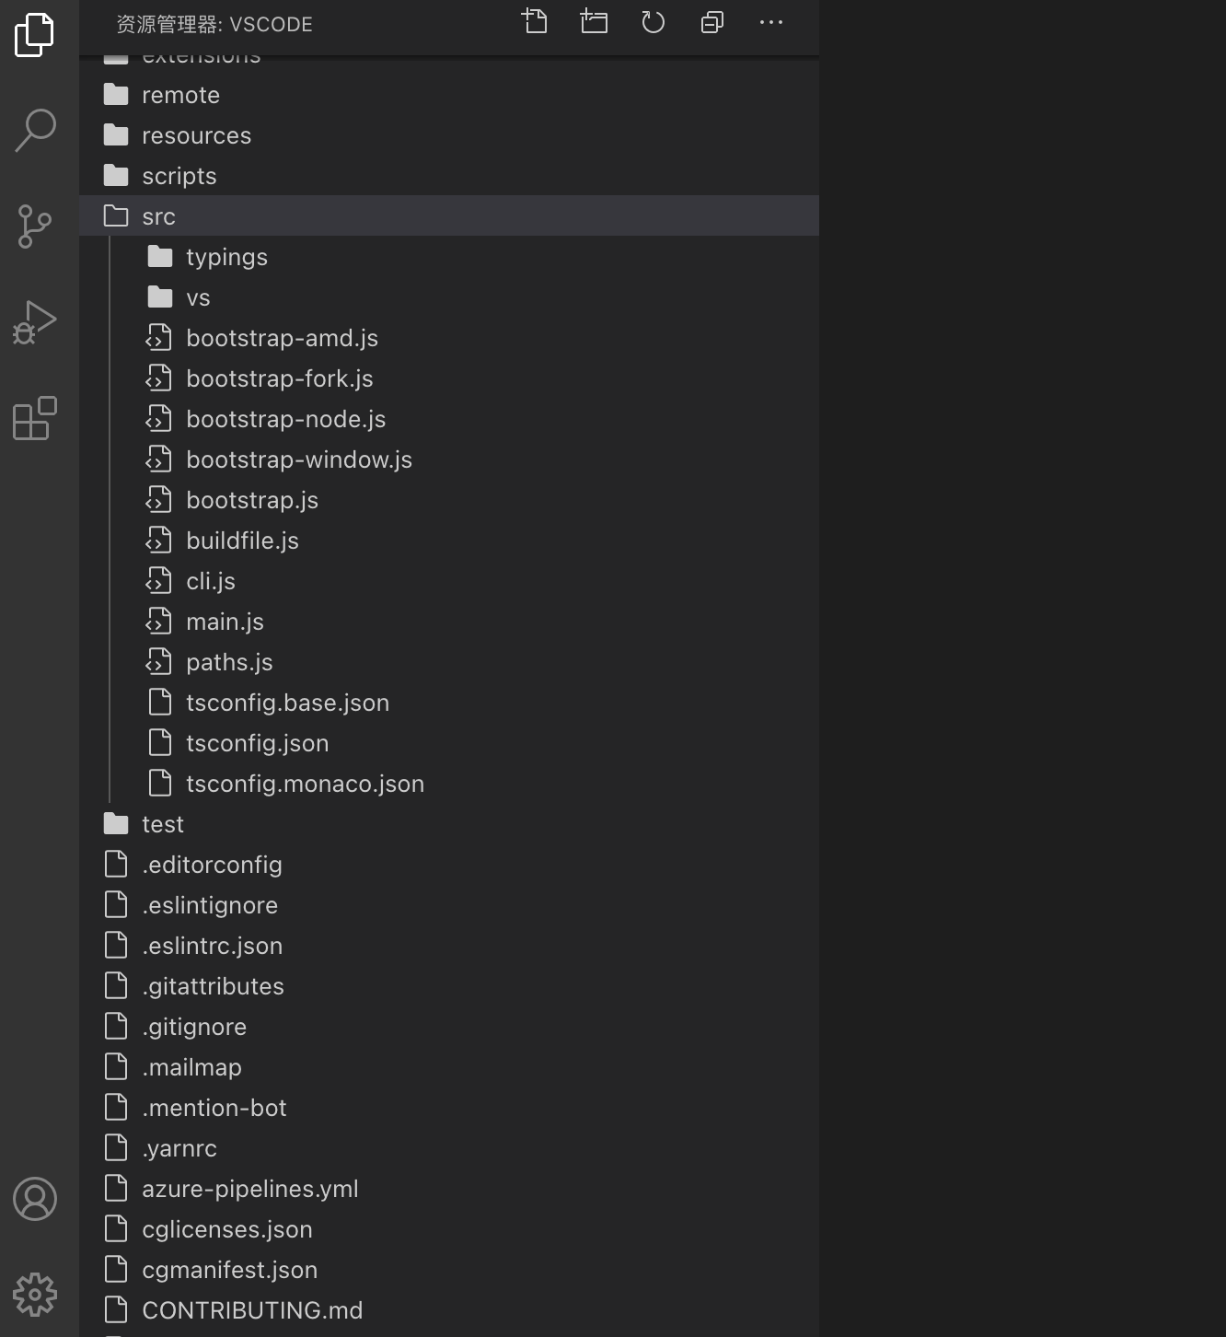Click the 资源管理器: VSCODE panel title
This screenshot has height=1337, width=1226.
[214, 24]
